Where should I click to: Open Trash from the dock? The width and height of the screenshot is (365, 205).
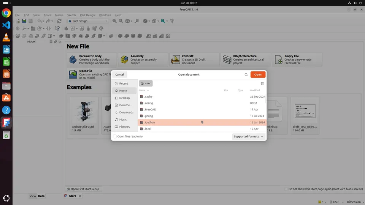(x=6, y=135)
